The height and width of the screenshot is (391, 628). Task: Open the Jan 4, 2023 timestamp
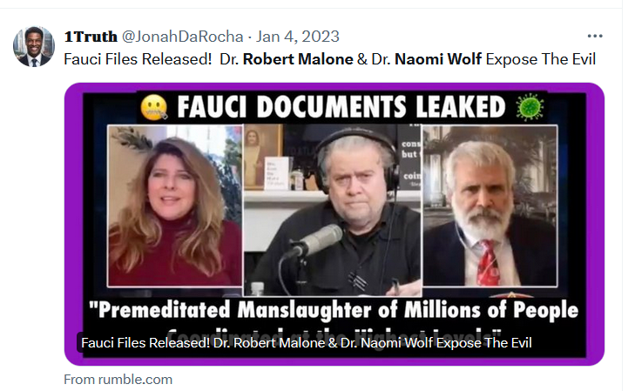point(298,37)
